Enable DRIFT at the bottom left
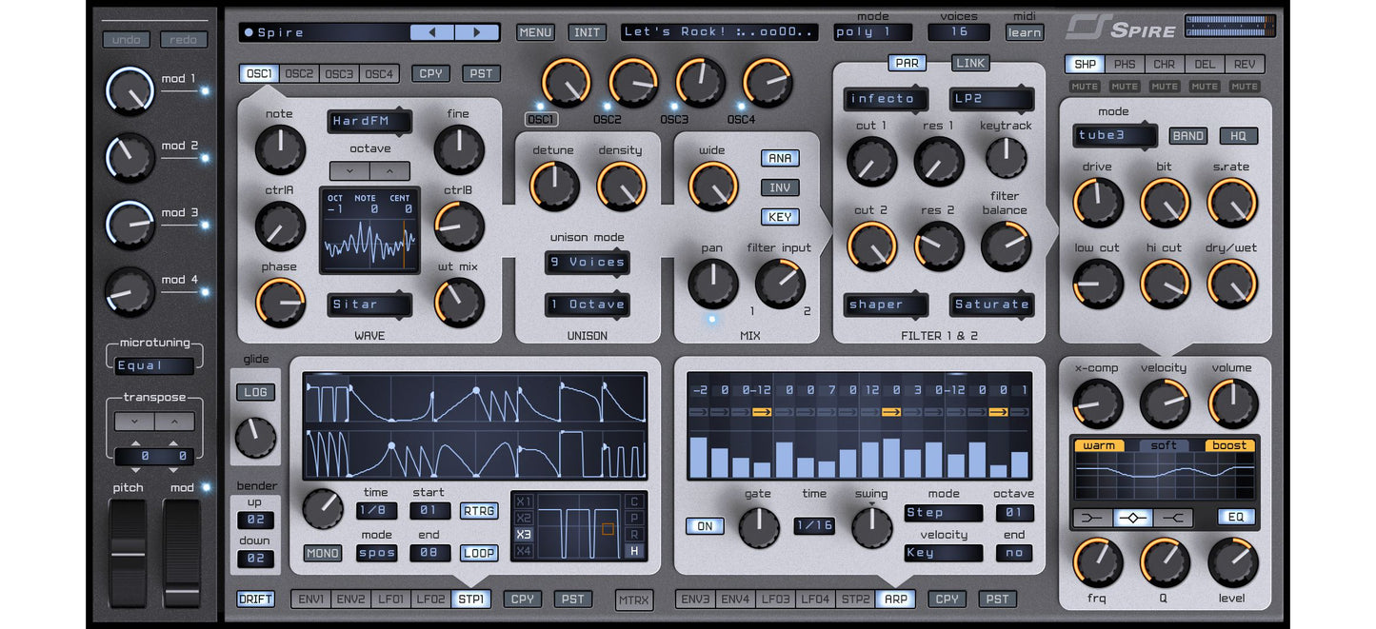This screenshot has height=629, width=1376. [x=256, y=599]
